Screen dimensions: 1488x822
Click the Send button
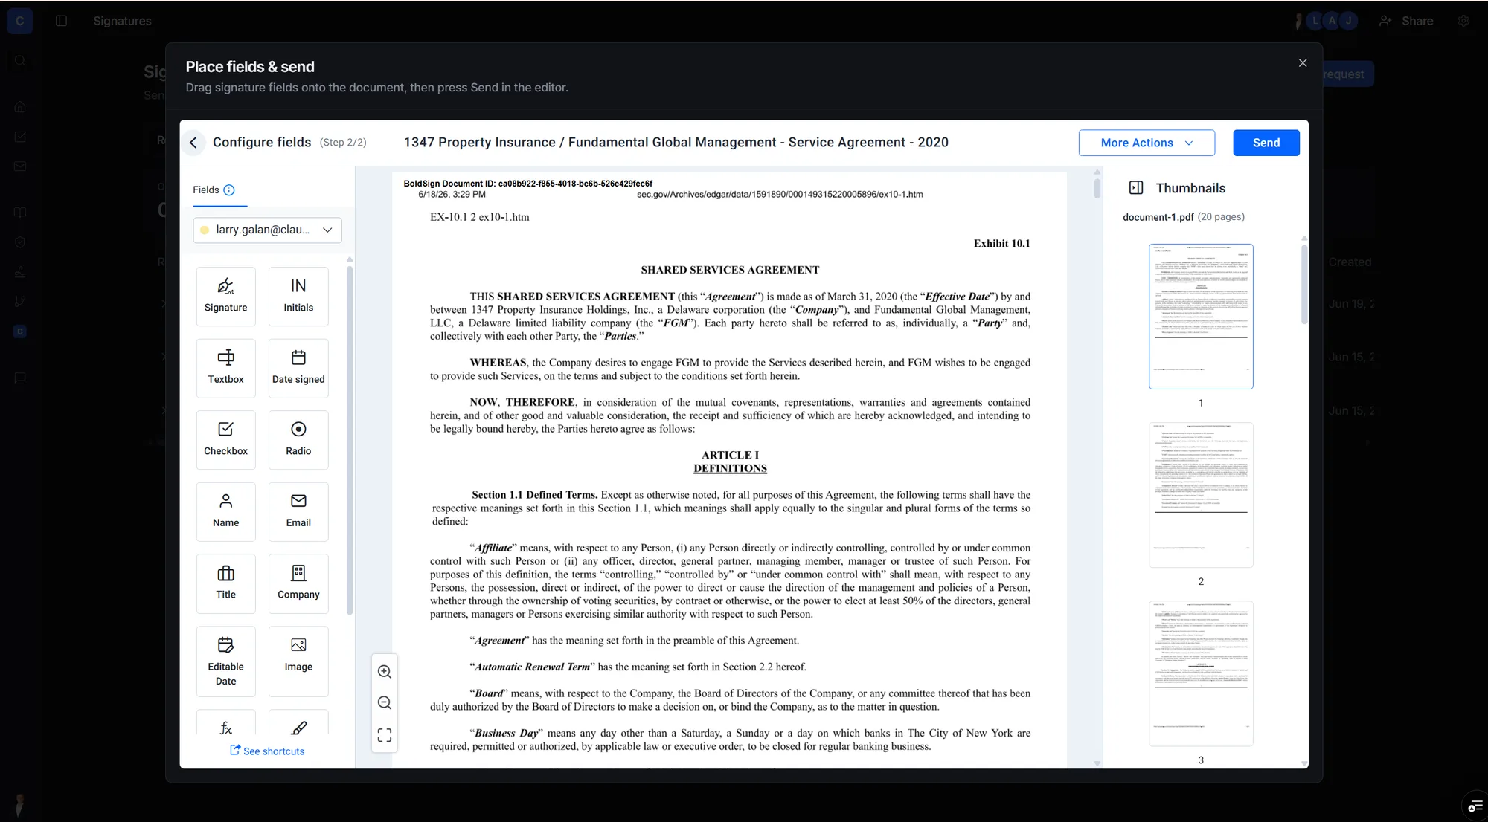point(1266,143)
